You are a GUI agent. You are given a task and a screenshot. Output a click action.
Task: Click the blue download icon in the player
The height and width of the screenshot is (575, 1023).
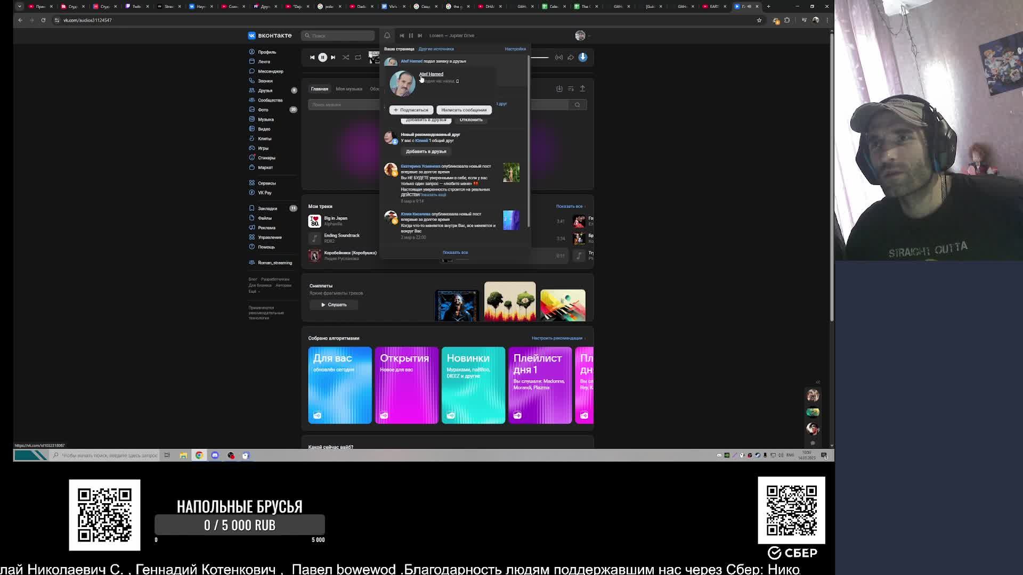[583, 57]
